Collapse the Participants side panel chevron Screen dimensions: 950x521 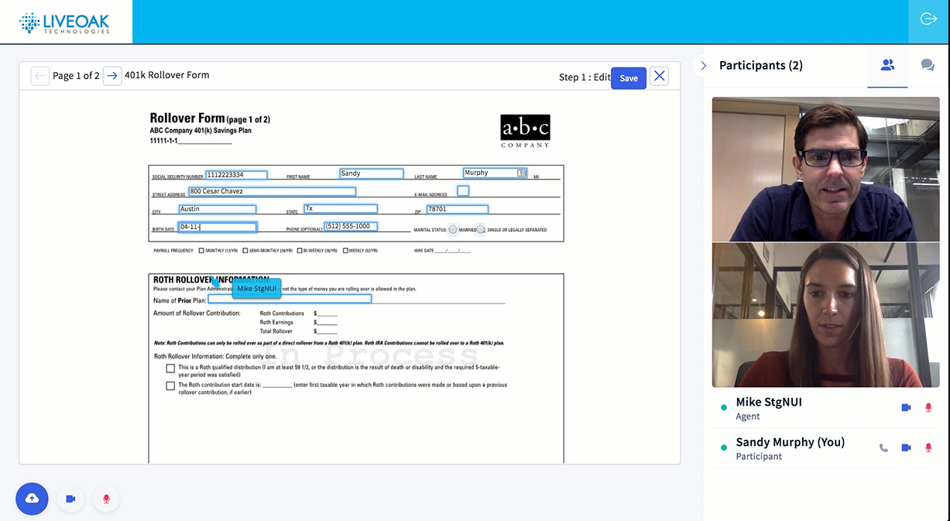tap(703, 66)
